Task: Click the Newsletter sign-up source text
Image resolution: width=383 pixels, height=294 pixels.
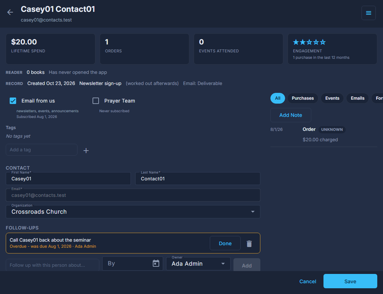Action: (100, 83)
